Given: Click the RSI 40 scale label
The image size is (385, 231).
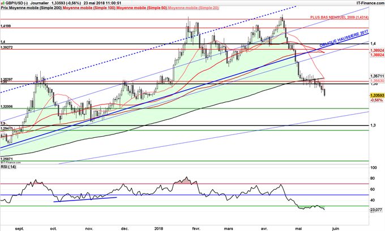Looking at the screenshot, I should 372,200.
